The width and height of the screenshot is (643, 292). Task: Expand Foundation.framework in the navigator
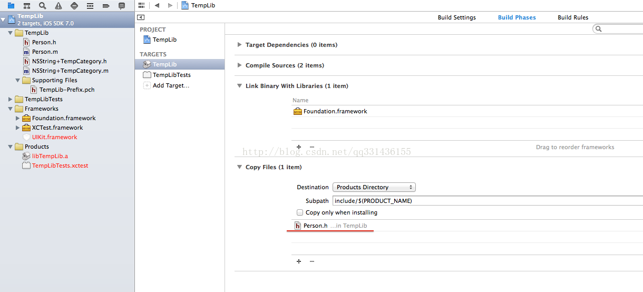18,118
